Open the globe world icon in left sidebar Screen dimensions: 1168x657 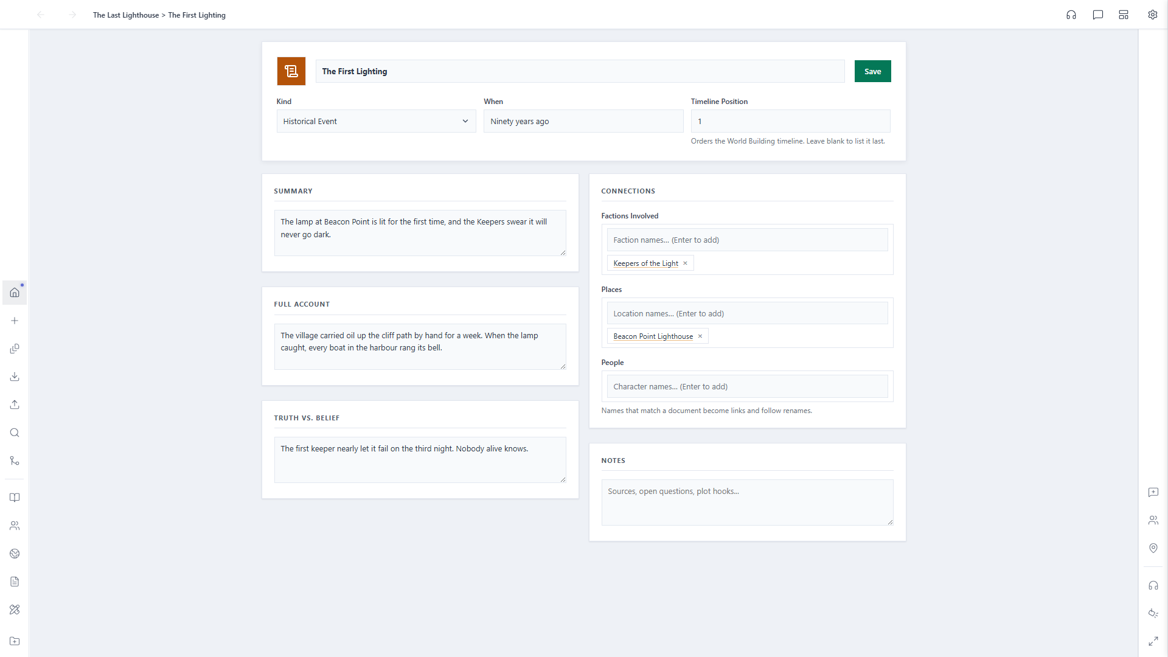[x=15, y=554]
